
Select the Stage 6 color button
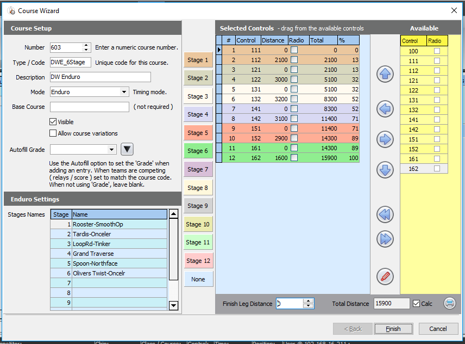pyautogui.click(x=198, y=151)
